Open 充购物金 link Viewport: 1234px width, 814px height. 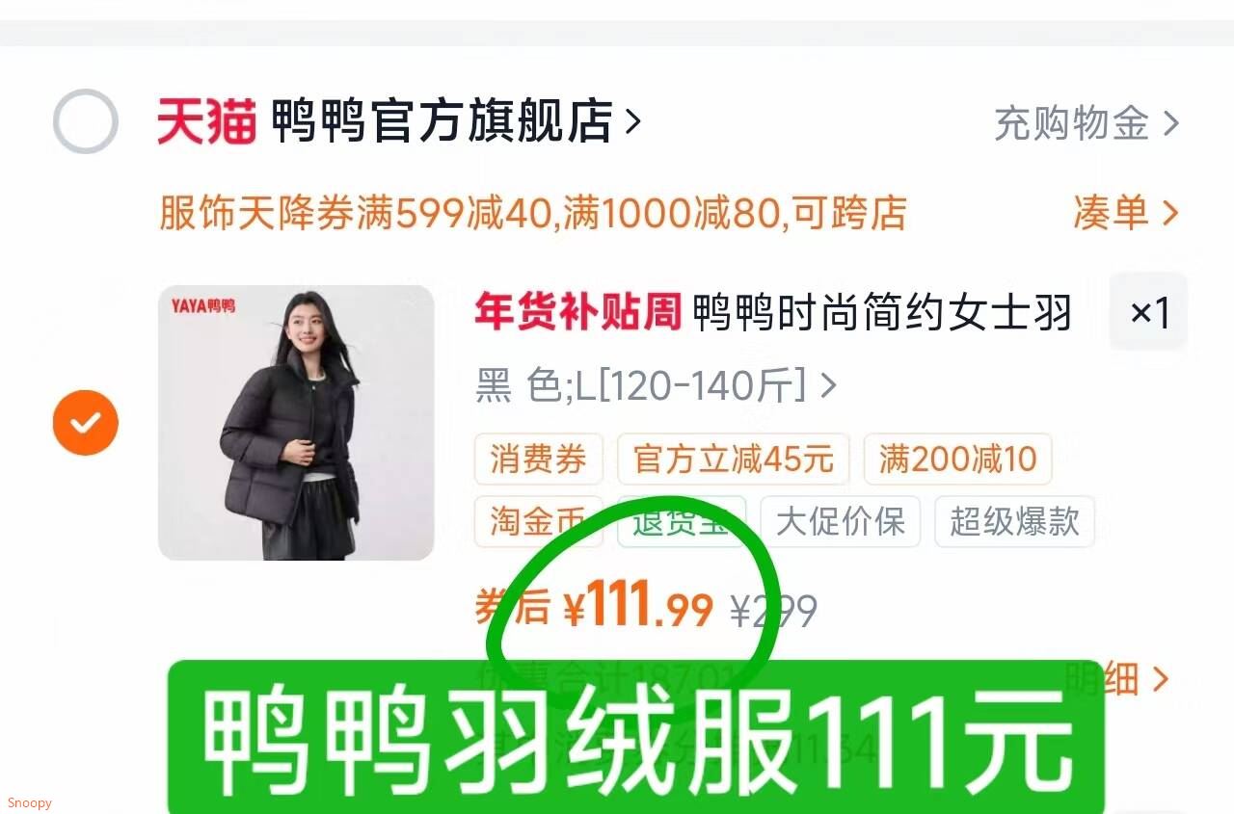(x=1086, y=123)
